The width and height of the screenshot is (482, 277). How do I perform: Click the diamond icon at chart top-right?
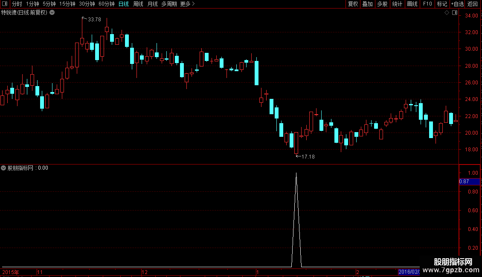(x=447, y=13)
